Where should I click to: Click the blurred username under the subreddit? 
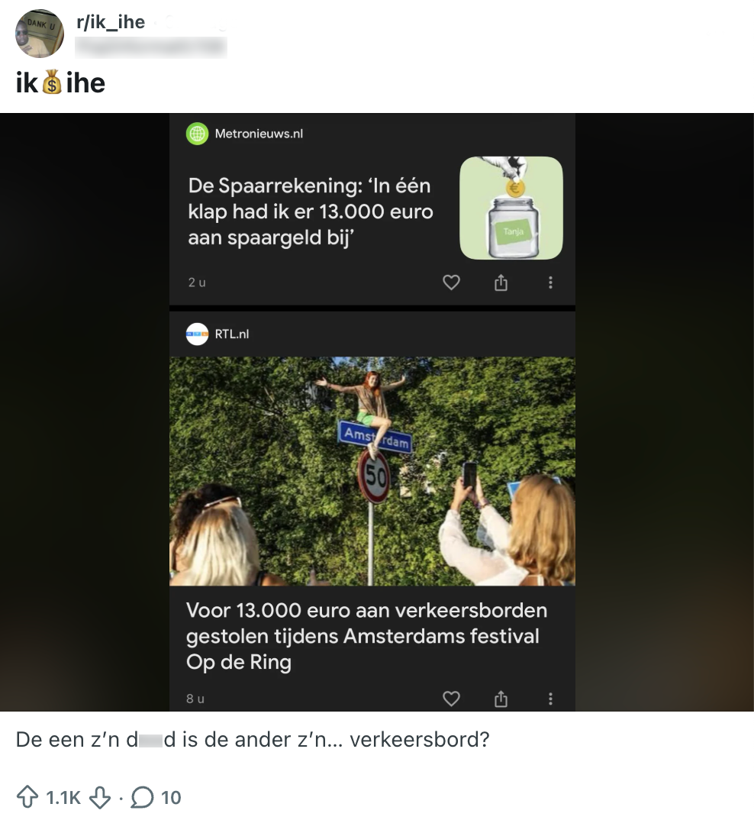coord(151,47)
